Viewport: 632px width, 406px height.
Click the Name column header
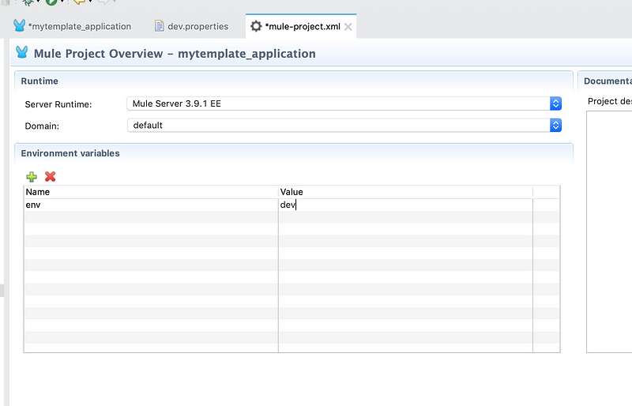151,192
